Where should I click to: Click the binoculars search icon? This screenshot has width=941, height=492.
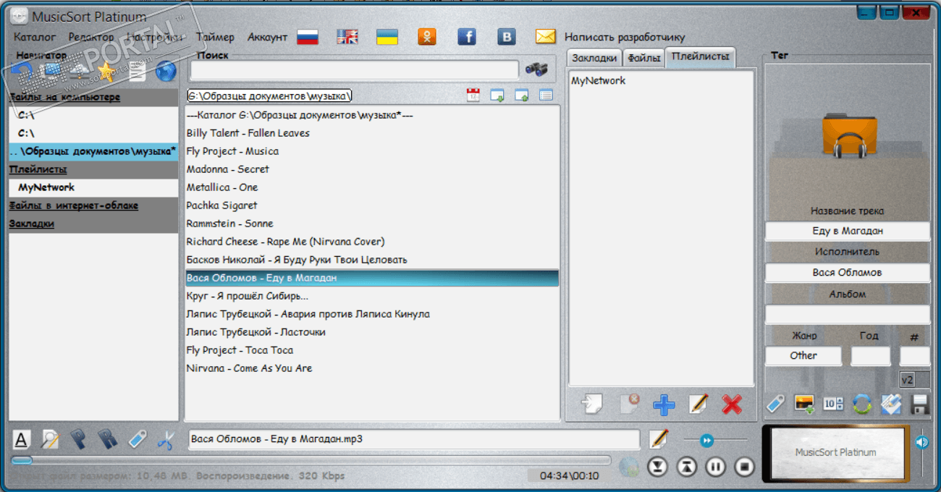point(536,69)
